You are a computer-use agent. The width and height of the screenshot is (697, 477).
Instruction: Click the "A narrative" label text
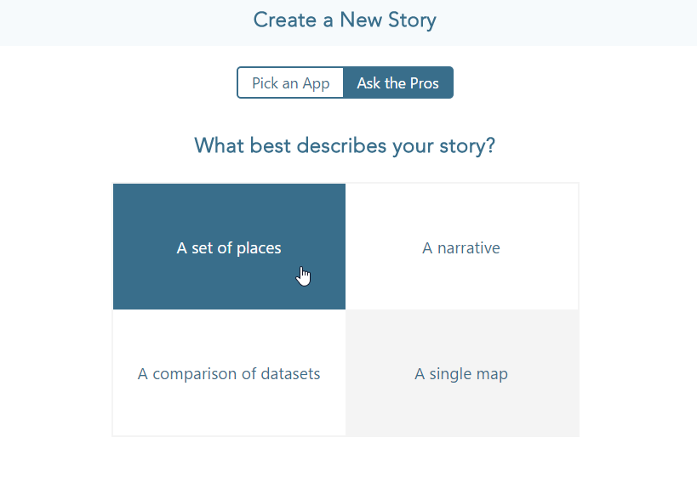(x=461, y=248)
